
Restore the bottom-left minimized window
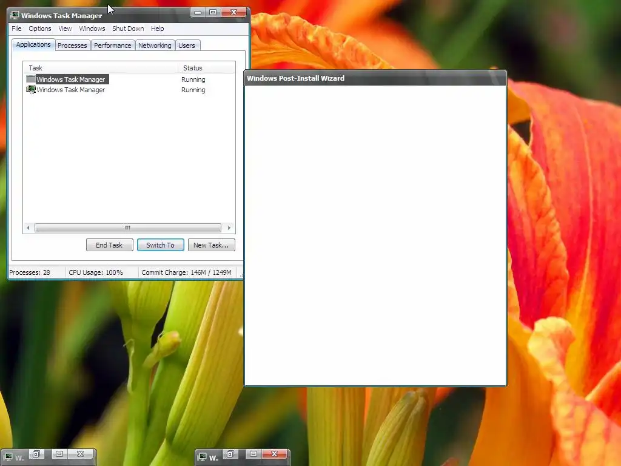pyautogui.click(x=36, y=454)
